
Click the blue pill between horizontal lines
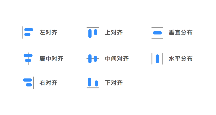coord(157,33)
